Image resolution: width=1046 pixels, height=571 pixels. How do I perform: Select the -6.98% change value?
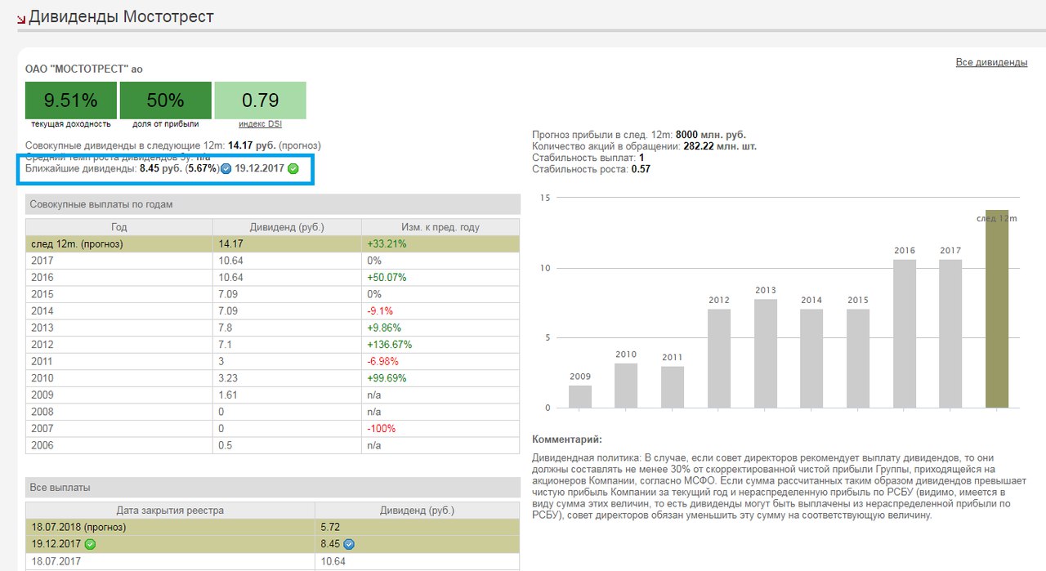click(383, 361)
